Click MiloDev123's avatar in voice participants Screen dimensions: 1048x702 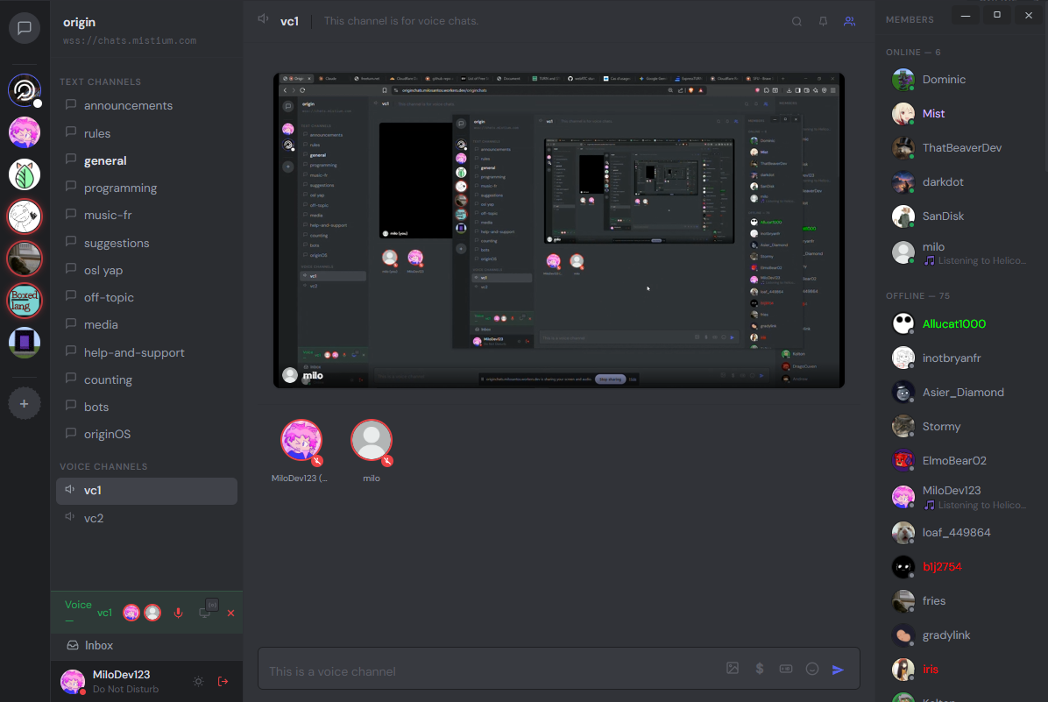(x=301, y=441)
